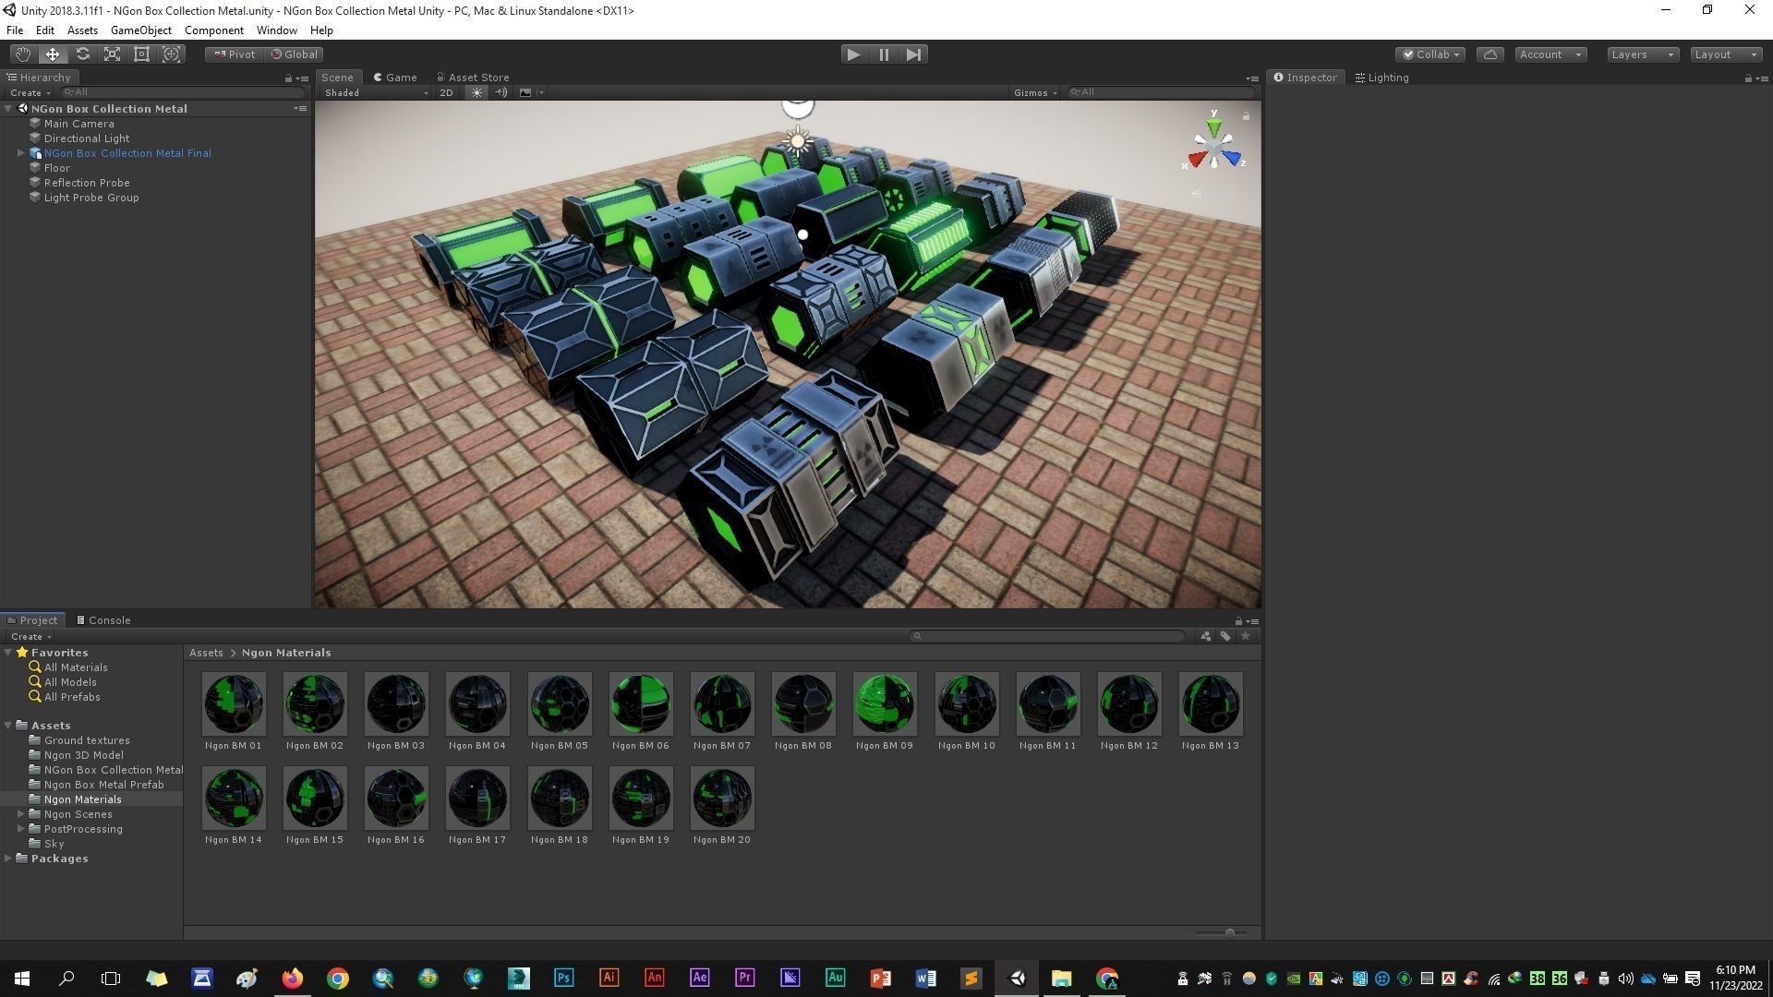1773x997 pixels.
Task: Open the Shaded draw mode dropdown
Action: click(376, 92)
